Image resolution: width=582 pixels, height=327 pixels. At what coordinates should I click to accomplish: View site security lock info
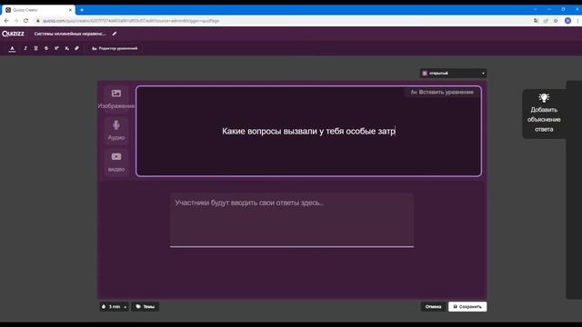pyautogui.click(x=37, y=21)
